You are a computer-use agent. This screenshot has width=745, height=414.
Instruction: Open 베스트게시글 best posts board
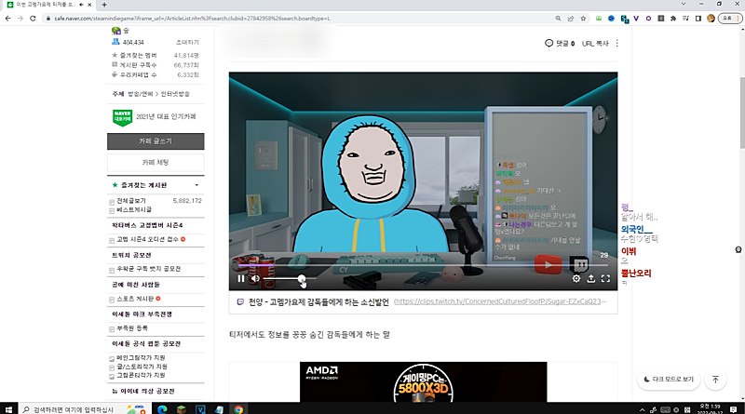[134, 210]
